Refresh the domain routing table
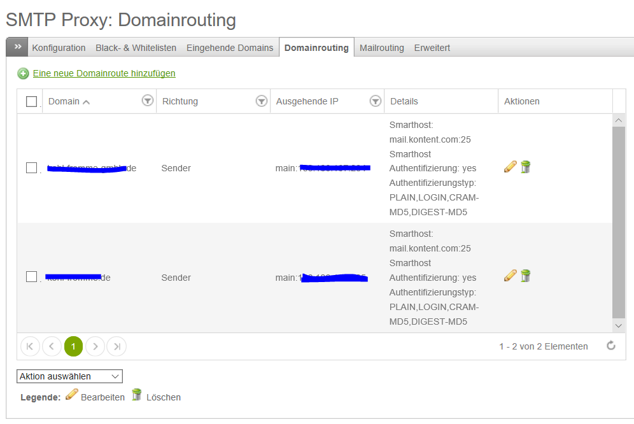Image resolution: width=634 pixels, height=424 pixels. click(x=610, y=346)
